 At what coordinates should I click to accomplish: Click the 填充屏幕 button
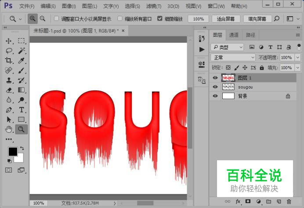pyautogui.click(x=257, y=19)
